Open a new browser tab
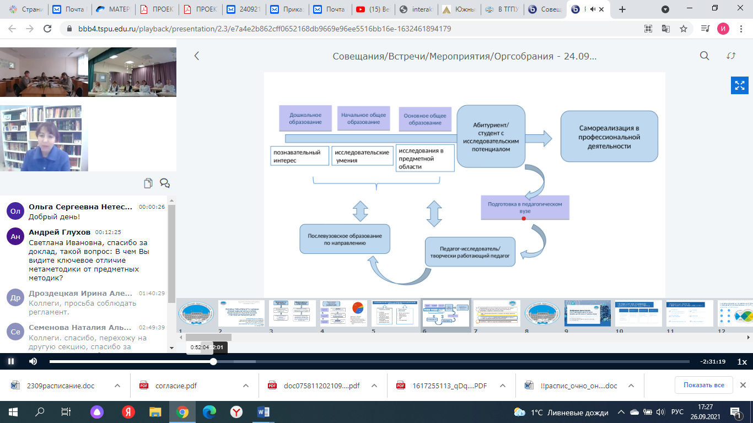 [622, 9]
